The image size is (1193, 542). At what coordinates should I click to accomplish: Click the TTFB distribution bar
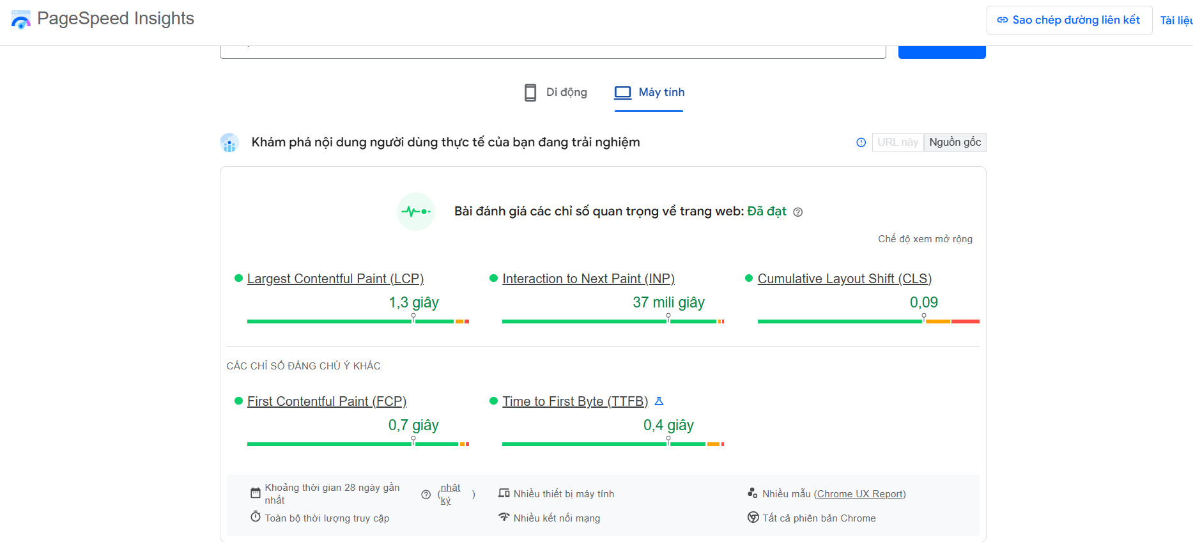tap(613, 444)
